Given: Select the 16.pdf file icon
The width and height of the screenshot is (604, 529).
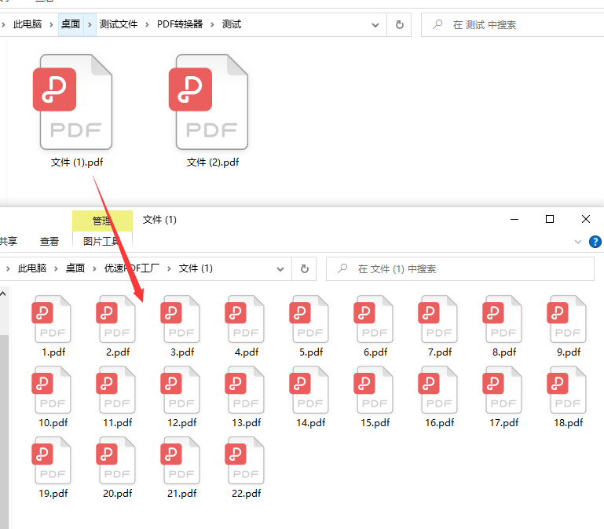Looking at the screenshot, I should (437, 389).
